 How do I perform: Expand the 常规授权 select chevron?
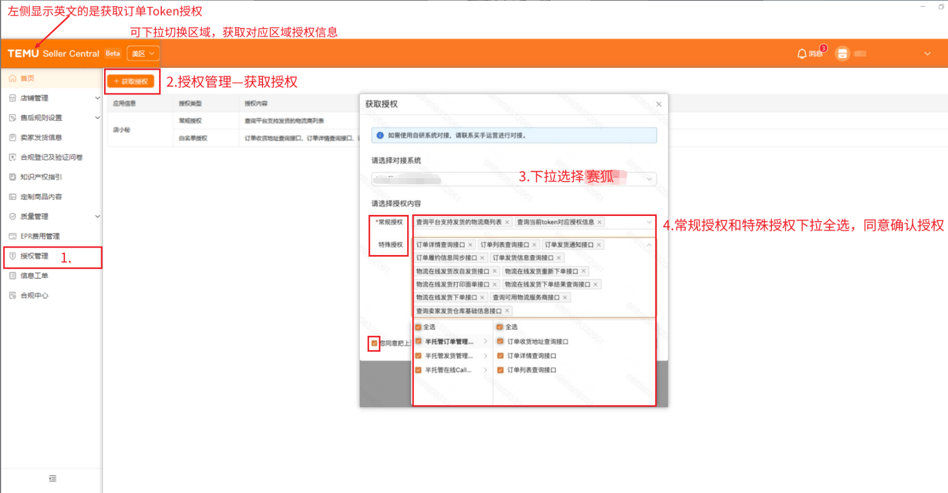click(x=649, y=222)
